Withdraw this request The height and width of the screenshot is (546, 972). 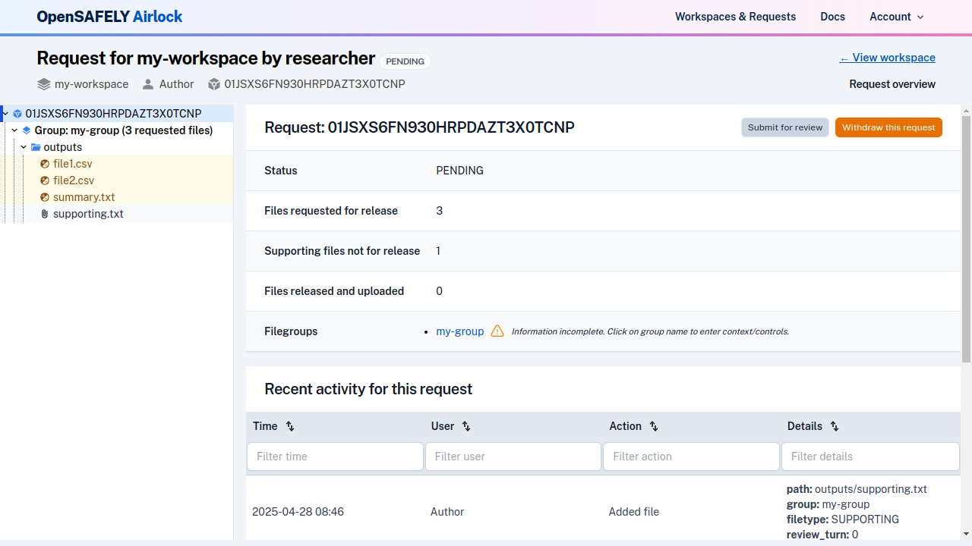888,127
